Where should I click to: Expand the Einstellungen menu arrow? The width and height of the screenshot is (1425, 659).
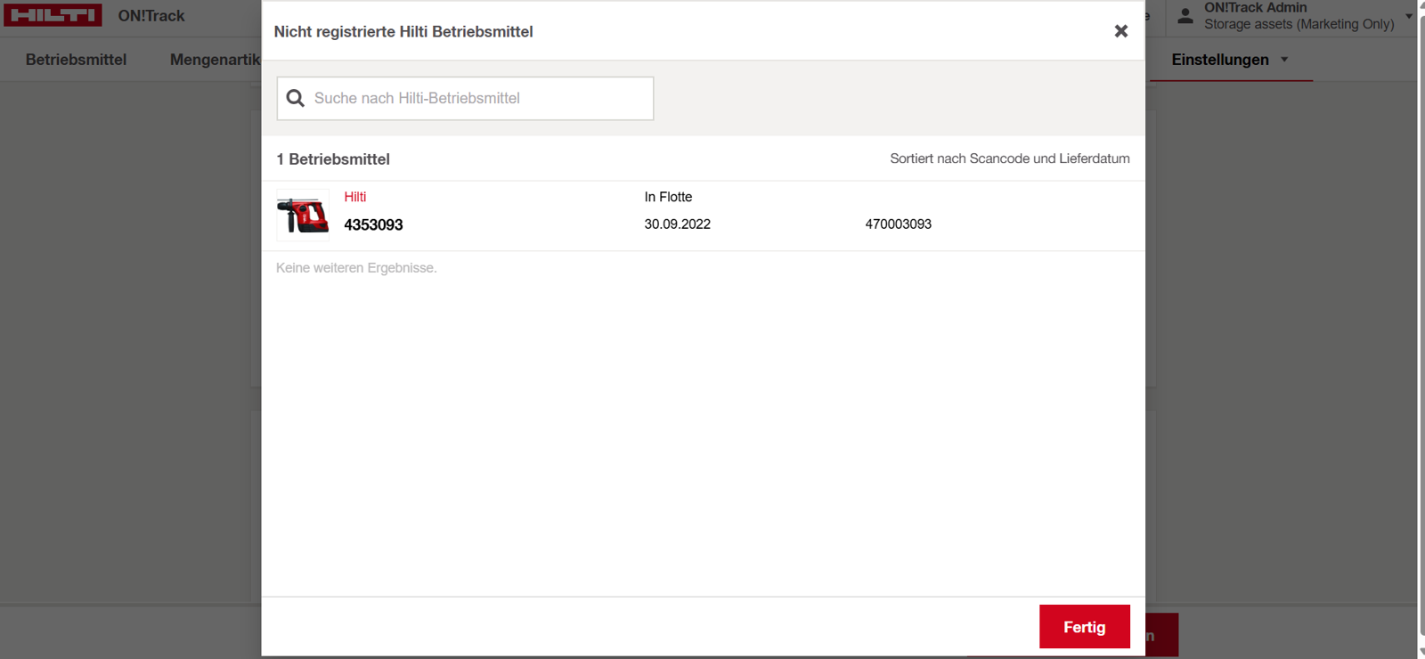[1284, 60]
